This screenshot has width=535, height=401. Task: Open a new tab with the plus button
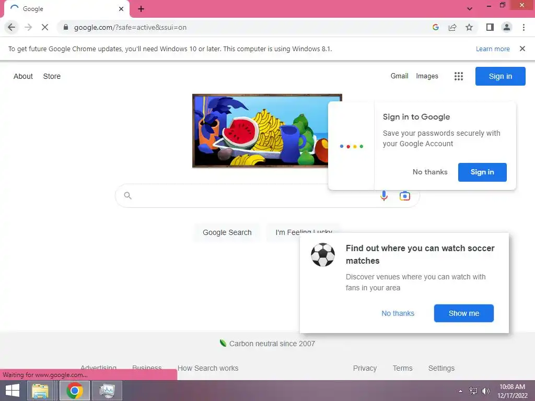[141, 9]
